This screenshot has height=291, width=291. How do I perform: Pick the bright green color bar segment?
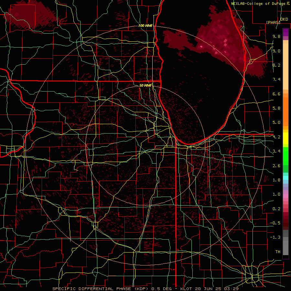point(286,156)
